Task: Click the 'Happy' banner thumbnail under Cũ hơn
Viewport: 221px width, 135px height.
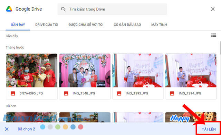Action: click(x=191, y=117)
